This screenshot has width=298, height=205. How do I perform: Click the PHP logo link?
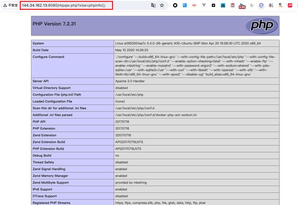[x=262, y=25]
